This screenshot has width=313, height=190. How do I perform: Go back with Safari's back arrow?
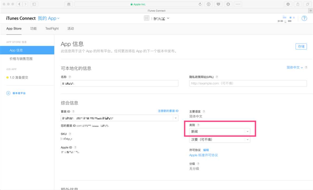tap(19, 4)
